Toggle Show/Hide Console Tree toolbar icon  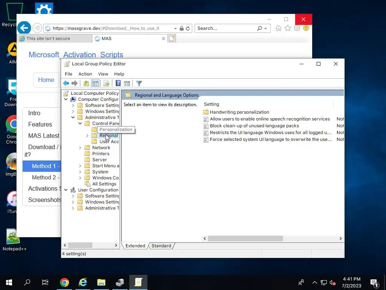pos(95,83)
